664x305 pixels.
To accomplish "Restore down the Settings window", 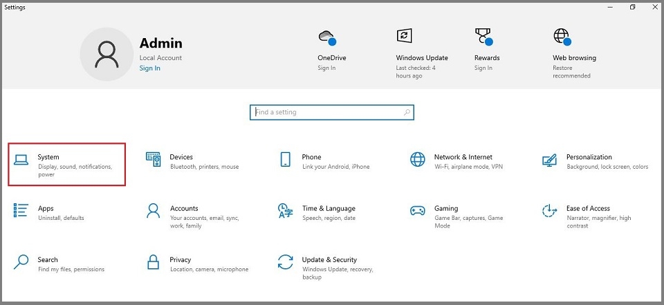I will click(632, 7).
